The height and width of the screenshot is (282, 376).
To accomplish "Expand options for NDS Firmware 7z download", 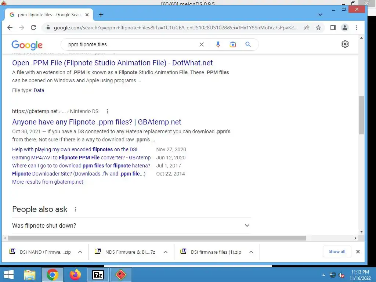I will click(x=166, y=252).
